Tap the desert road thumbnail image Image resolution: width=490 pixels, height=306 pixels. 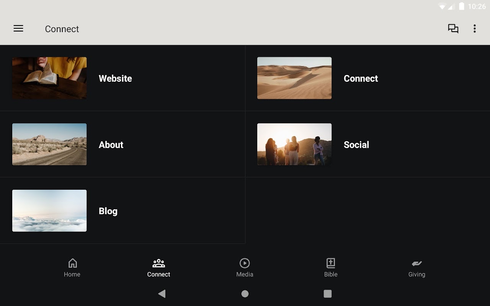pos(49,144)
